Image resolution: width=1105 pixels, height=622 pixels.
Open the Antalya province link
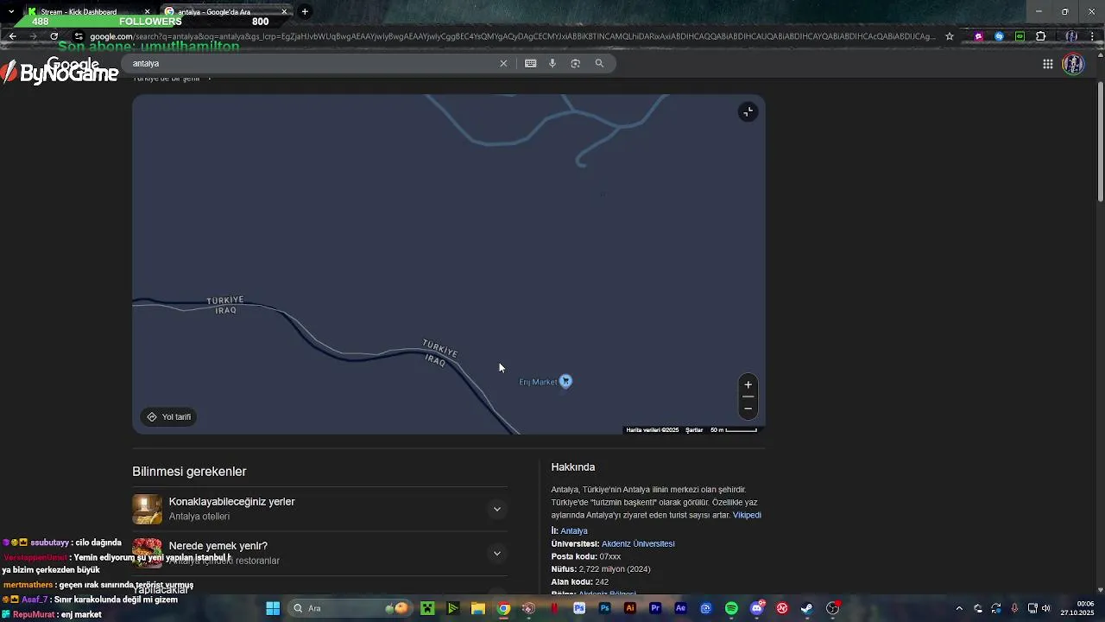click(574, 531)
